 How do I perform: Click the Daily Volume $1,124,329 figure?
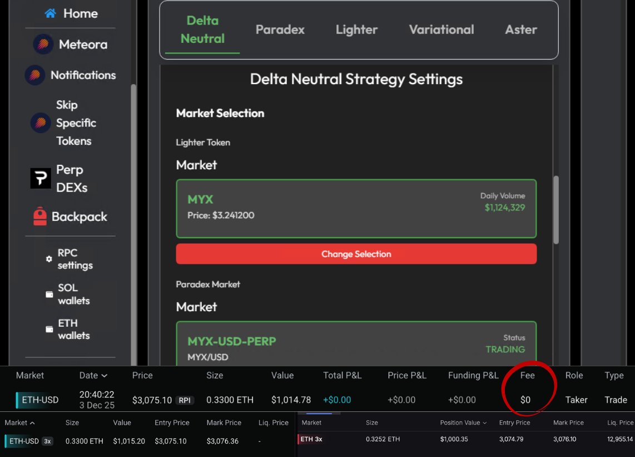[x=504, y=208]
